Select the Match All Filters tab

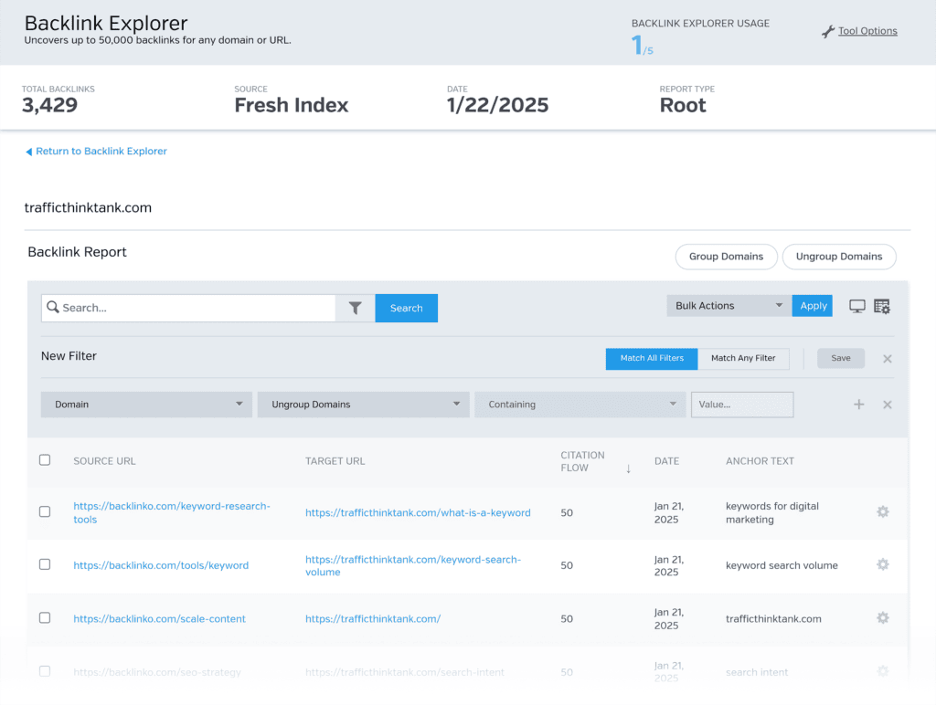pos(652,358)
